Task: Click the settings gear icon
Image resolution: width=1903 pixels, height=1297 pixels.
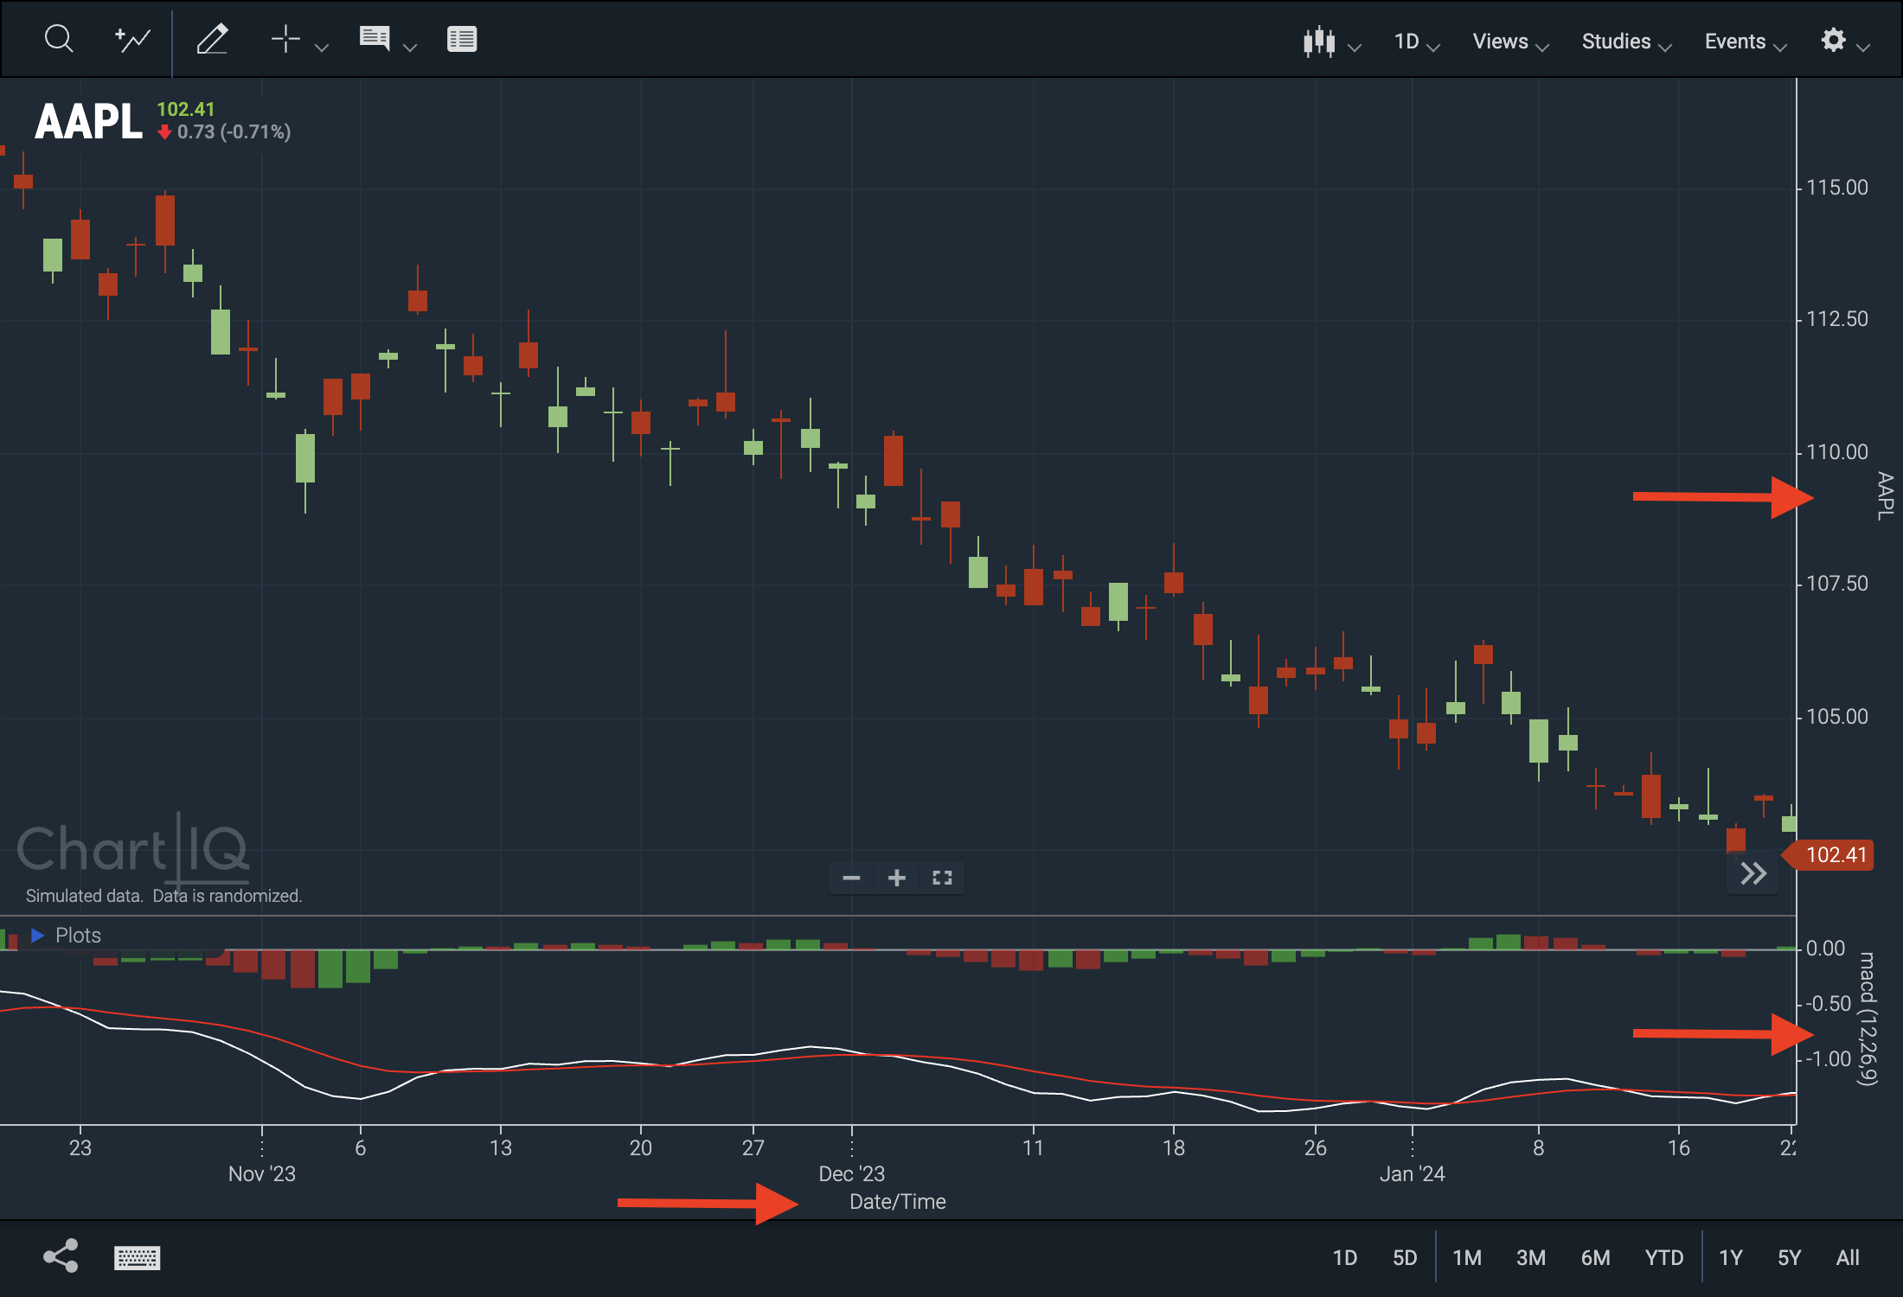Action: point(1833,40)
